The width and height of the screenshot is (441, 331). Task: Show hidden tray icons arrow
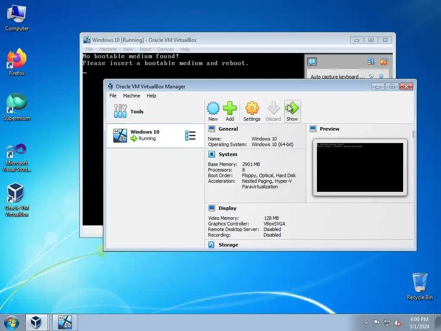click(x=366, y=323)
